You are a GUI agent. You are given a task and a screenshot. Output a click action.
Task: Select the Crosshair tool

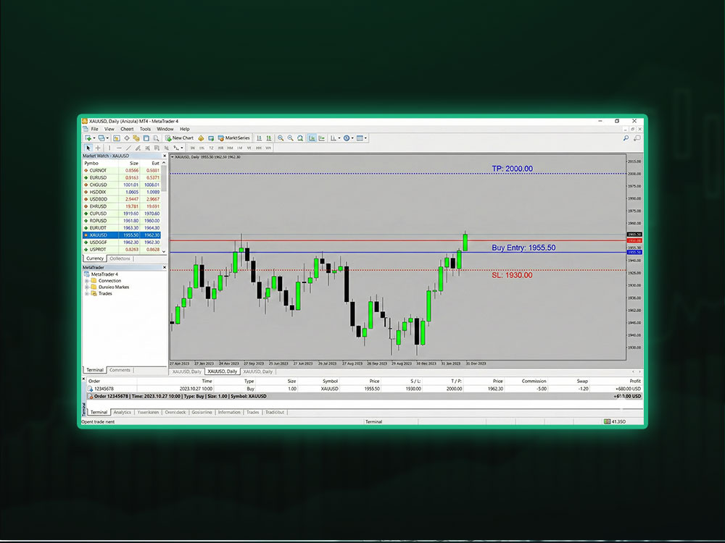coord(98,148)
